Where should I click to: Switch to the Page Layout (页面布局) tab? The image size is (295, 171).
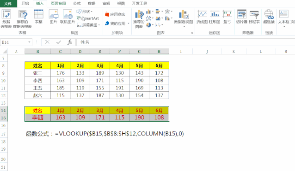tap(58, 3)
